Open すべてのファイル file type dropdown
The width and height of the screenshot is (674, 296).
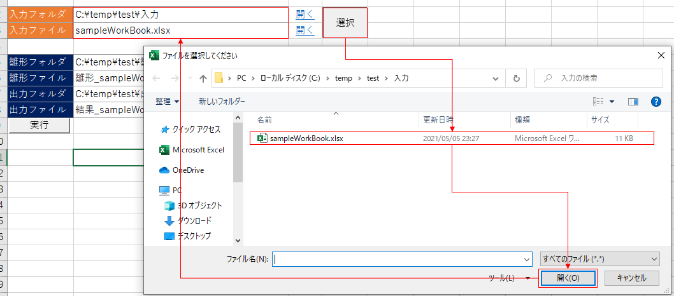(599, 259)
